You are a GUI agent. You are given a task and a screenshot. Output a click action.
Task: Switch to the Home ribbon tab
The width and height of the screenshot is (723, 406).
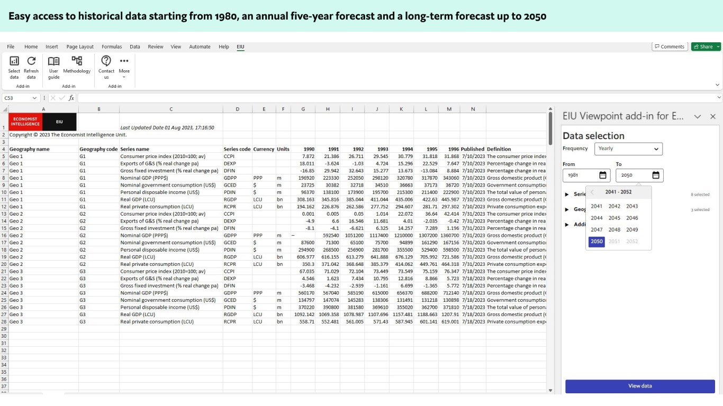pos(31,47)
